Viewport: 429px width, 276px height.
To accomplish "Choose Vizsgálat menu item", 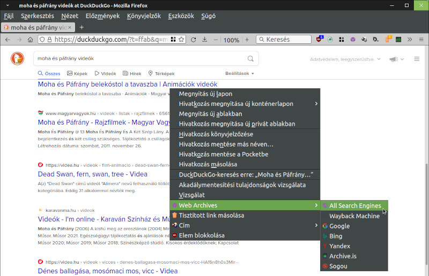I will coord(245,195).
